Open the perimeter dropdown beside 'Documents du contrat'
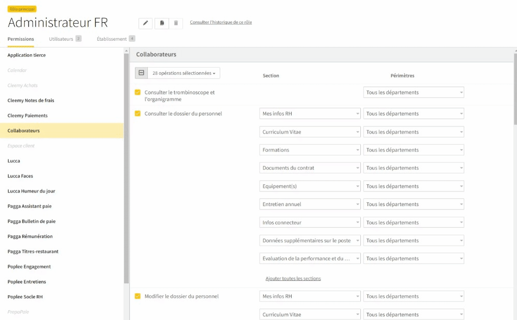 point(414,168)
